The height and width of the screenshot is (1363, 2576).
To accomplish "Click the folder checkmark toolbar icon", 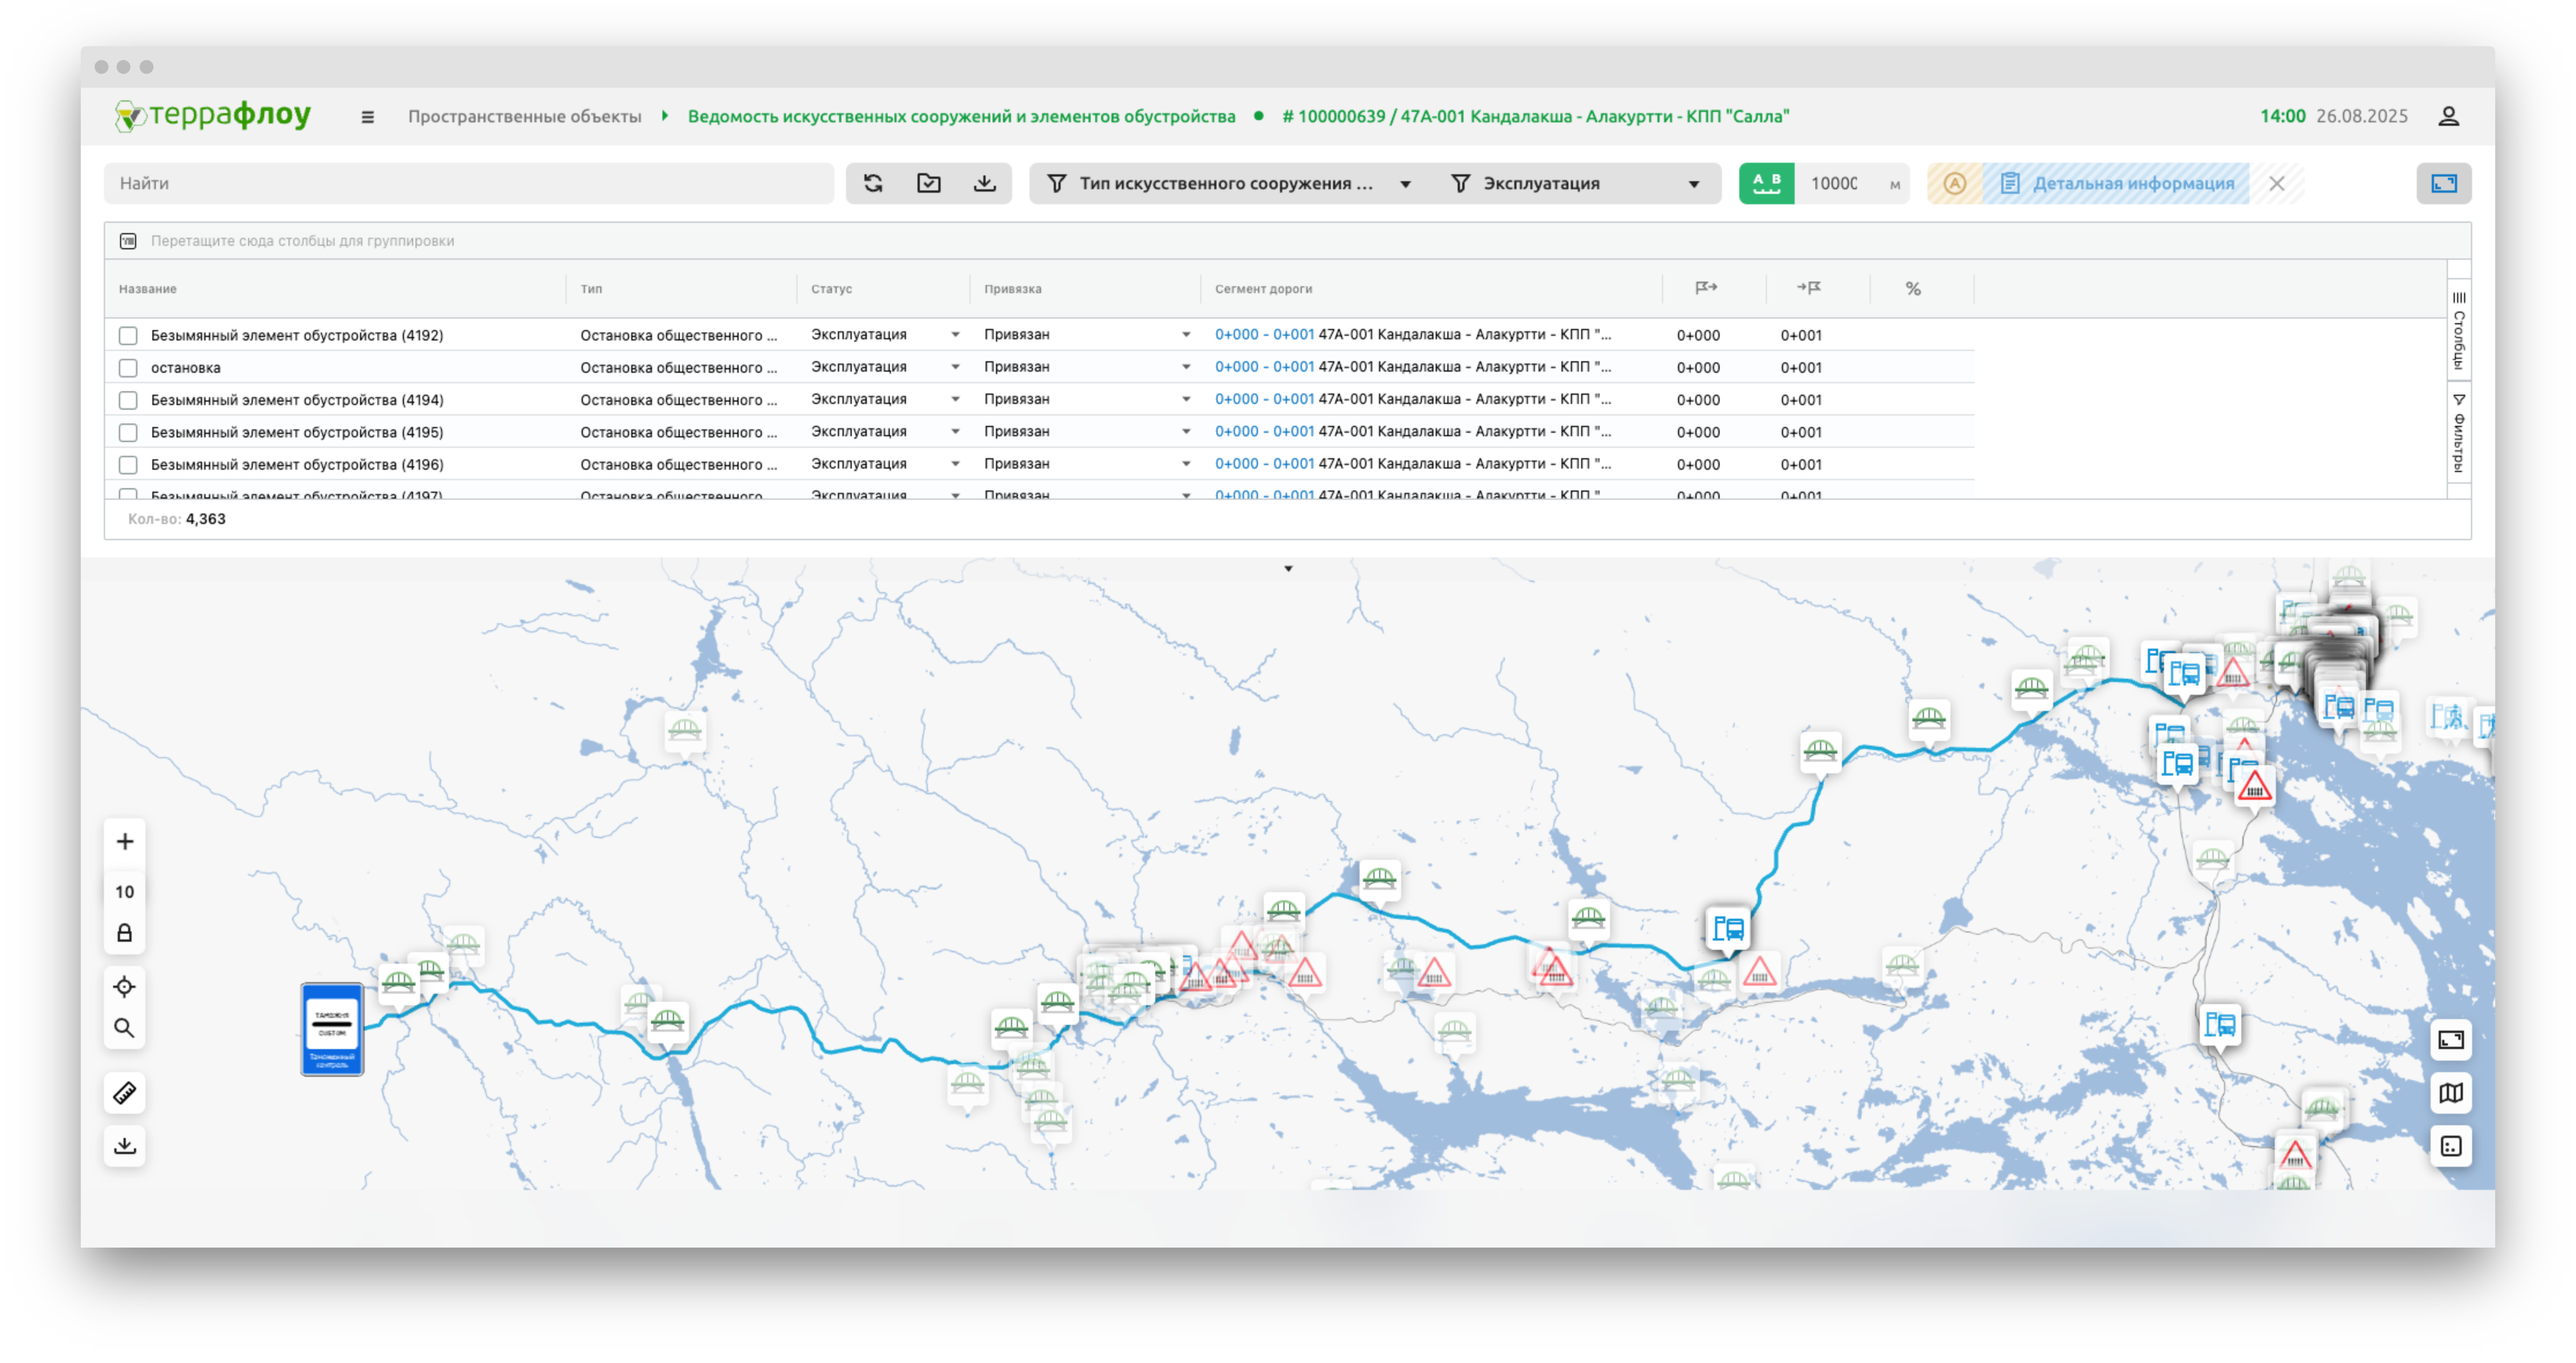I will [x=929, y=183].
